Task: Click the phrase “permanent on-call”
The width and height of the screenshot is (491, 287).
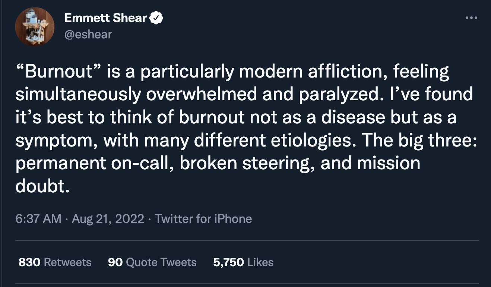Action: click(x=92, y=163)
